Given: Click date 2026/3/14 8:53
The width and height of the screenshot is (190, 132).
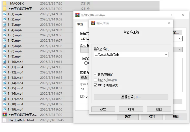Looking at the screenshot, I should (x=51, y=88).
